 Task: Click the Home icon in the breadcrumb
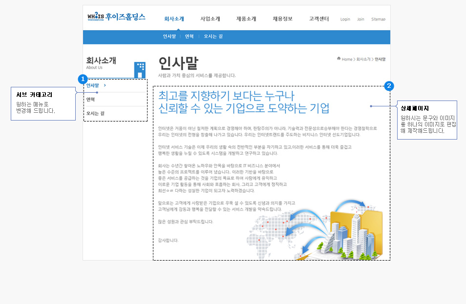[x=339, y=59]
